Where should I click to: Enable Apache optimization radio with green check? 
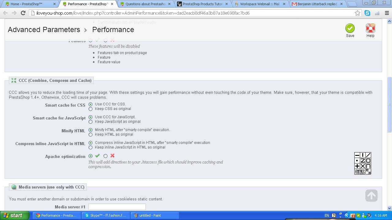click(90, 156)
